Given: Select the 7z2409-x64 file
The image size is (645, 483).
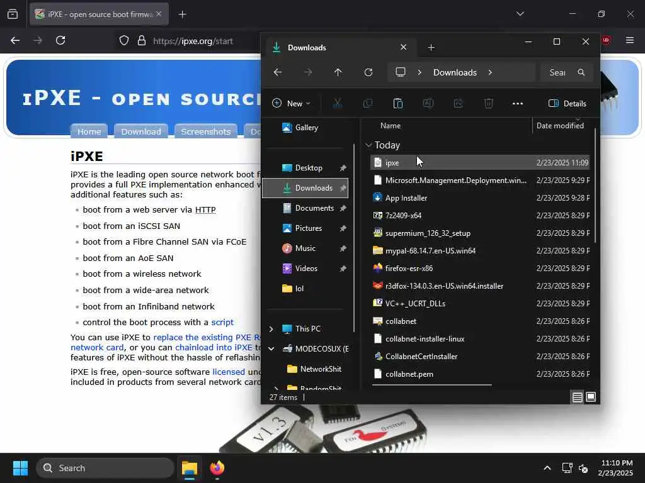Looking at the screenshot, I should pos(479,215).
